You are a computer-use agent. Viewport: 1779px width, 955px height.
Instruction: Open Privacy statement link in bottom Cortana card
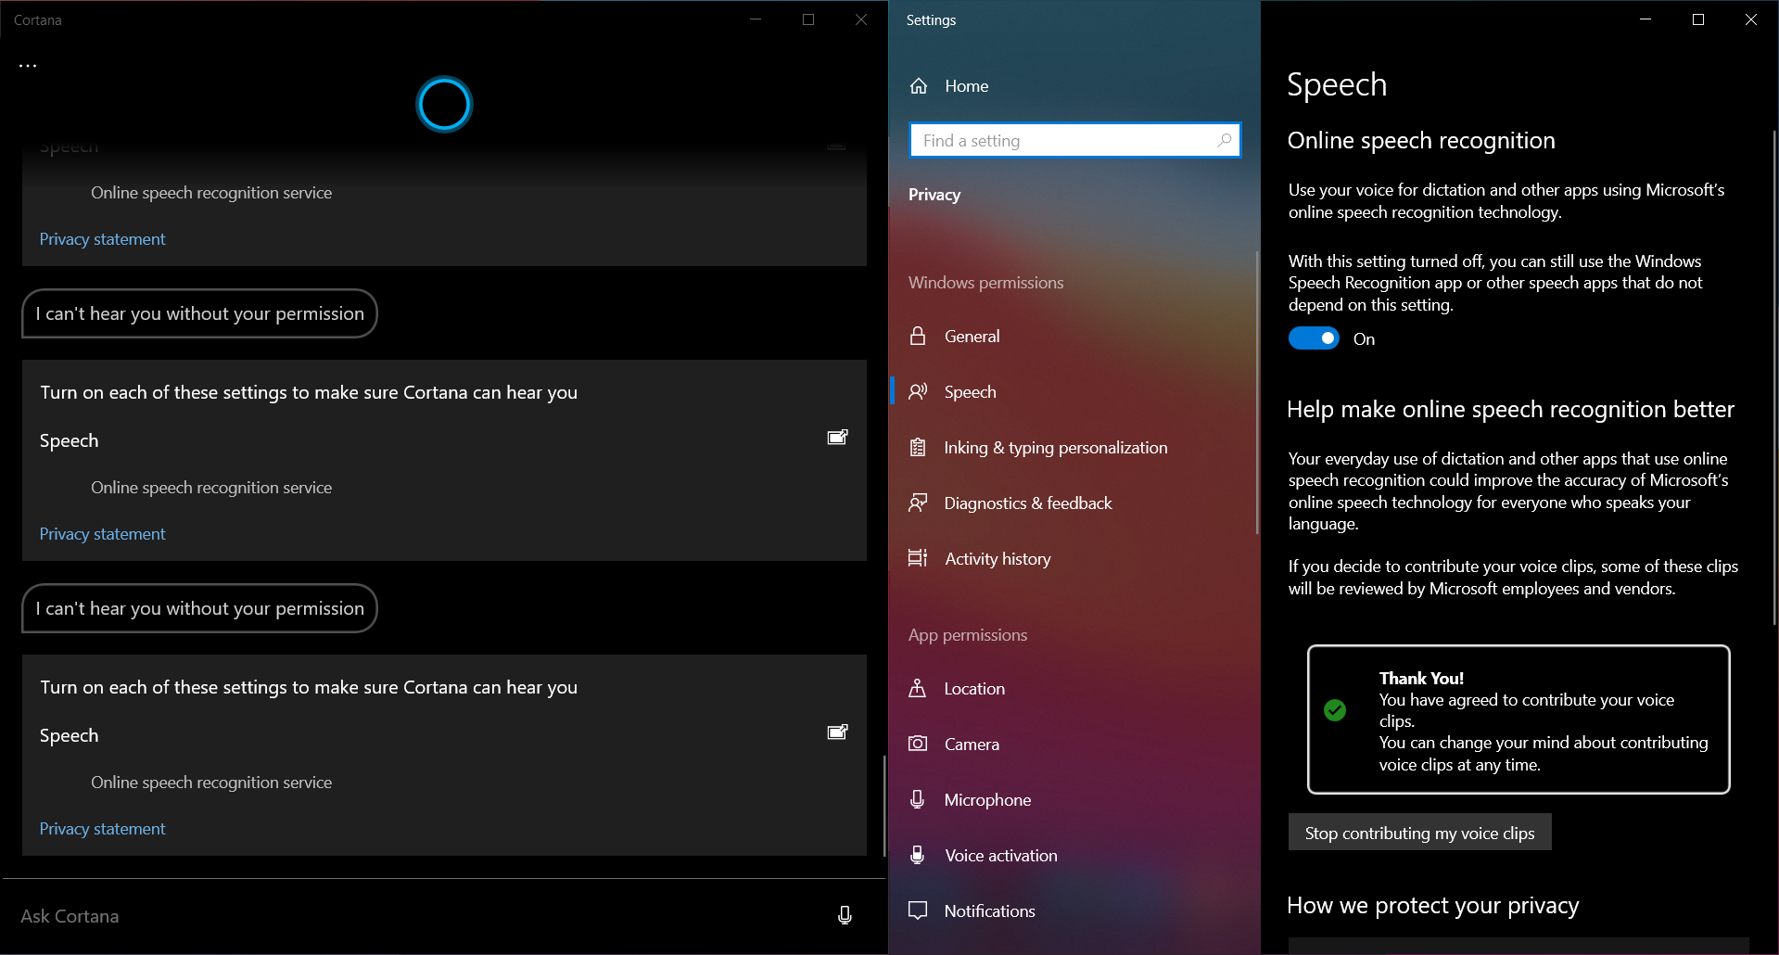pos(102,829)
